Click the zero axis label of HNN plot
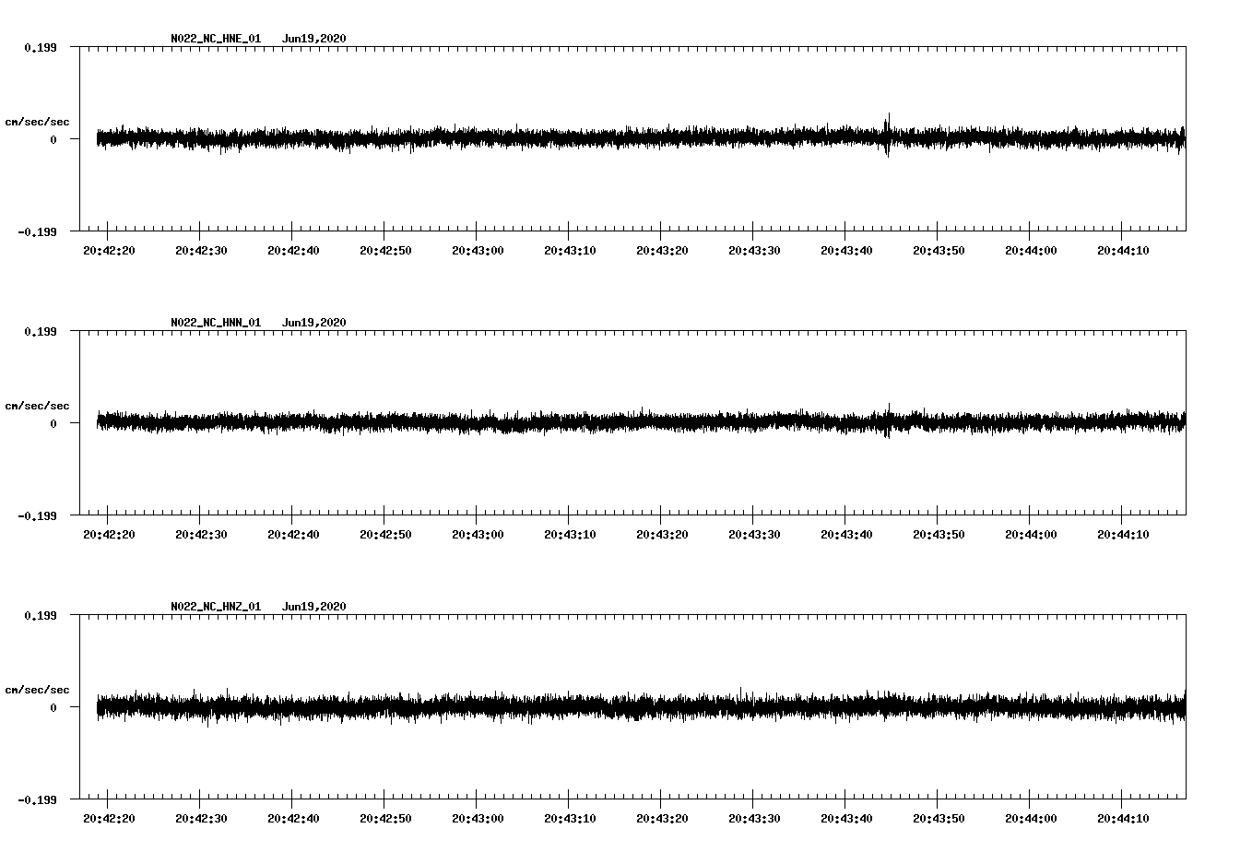Screen dimensions: 1252x852 pyautogui.click(x=53, y=423)
